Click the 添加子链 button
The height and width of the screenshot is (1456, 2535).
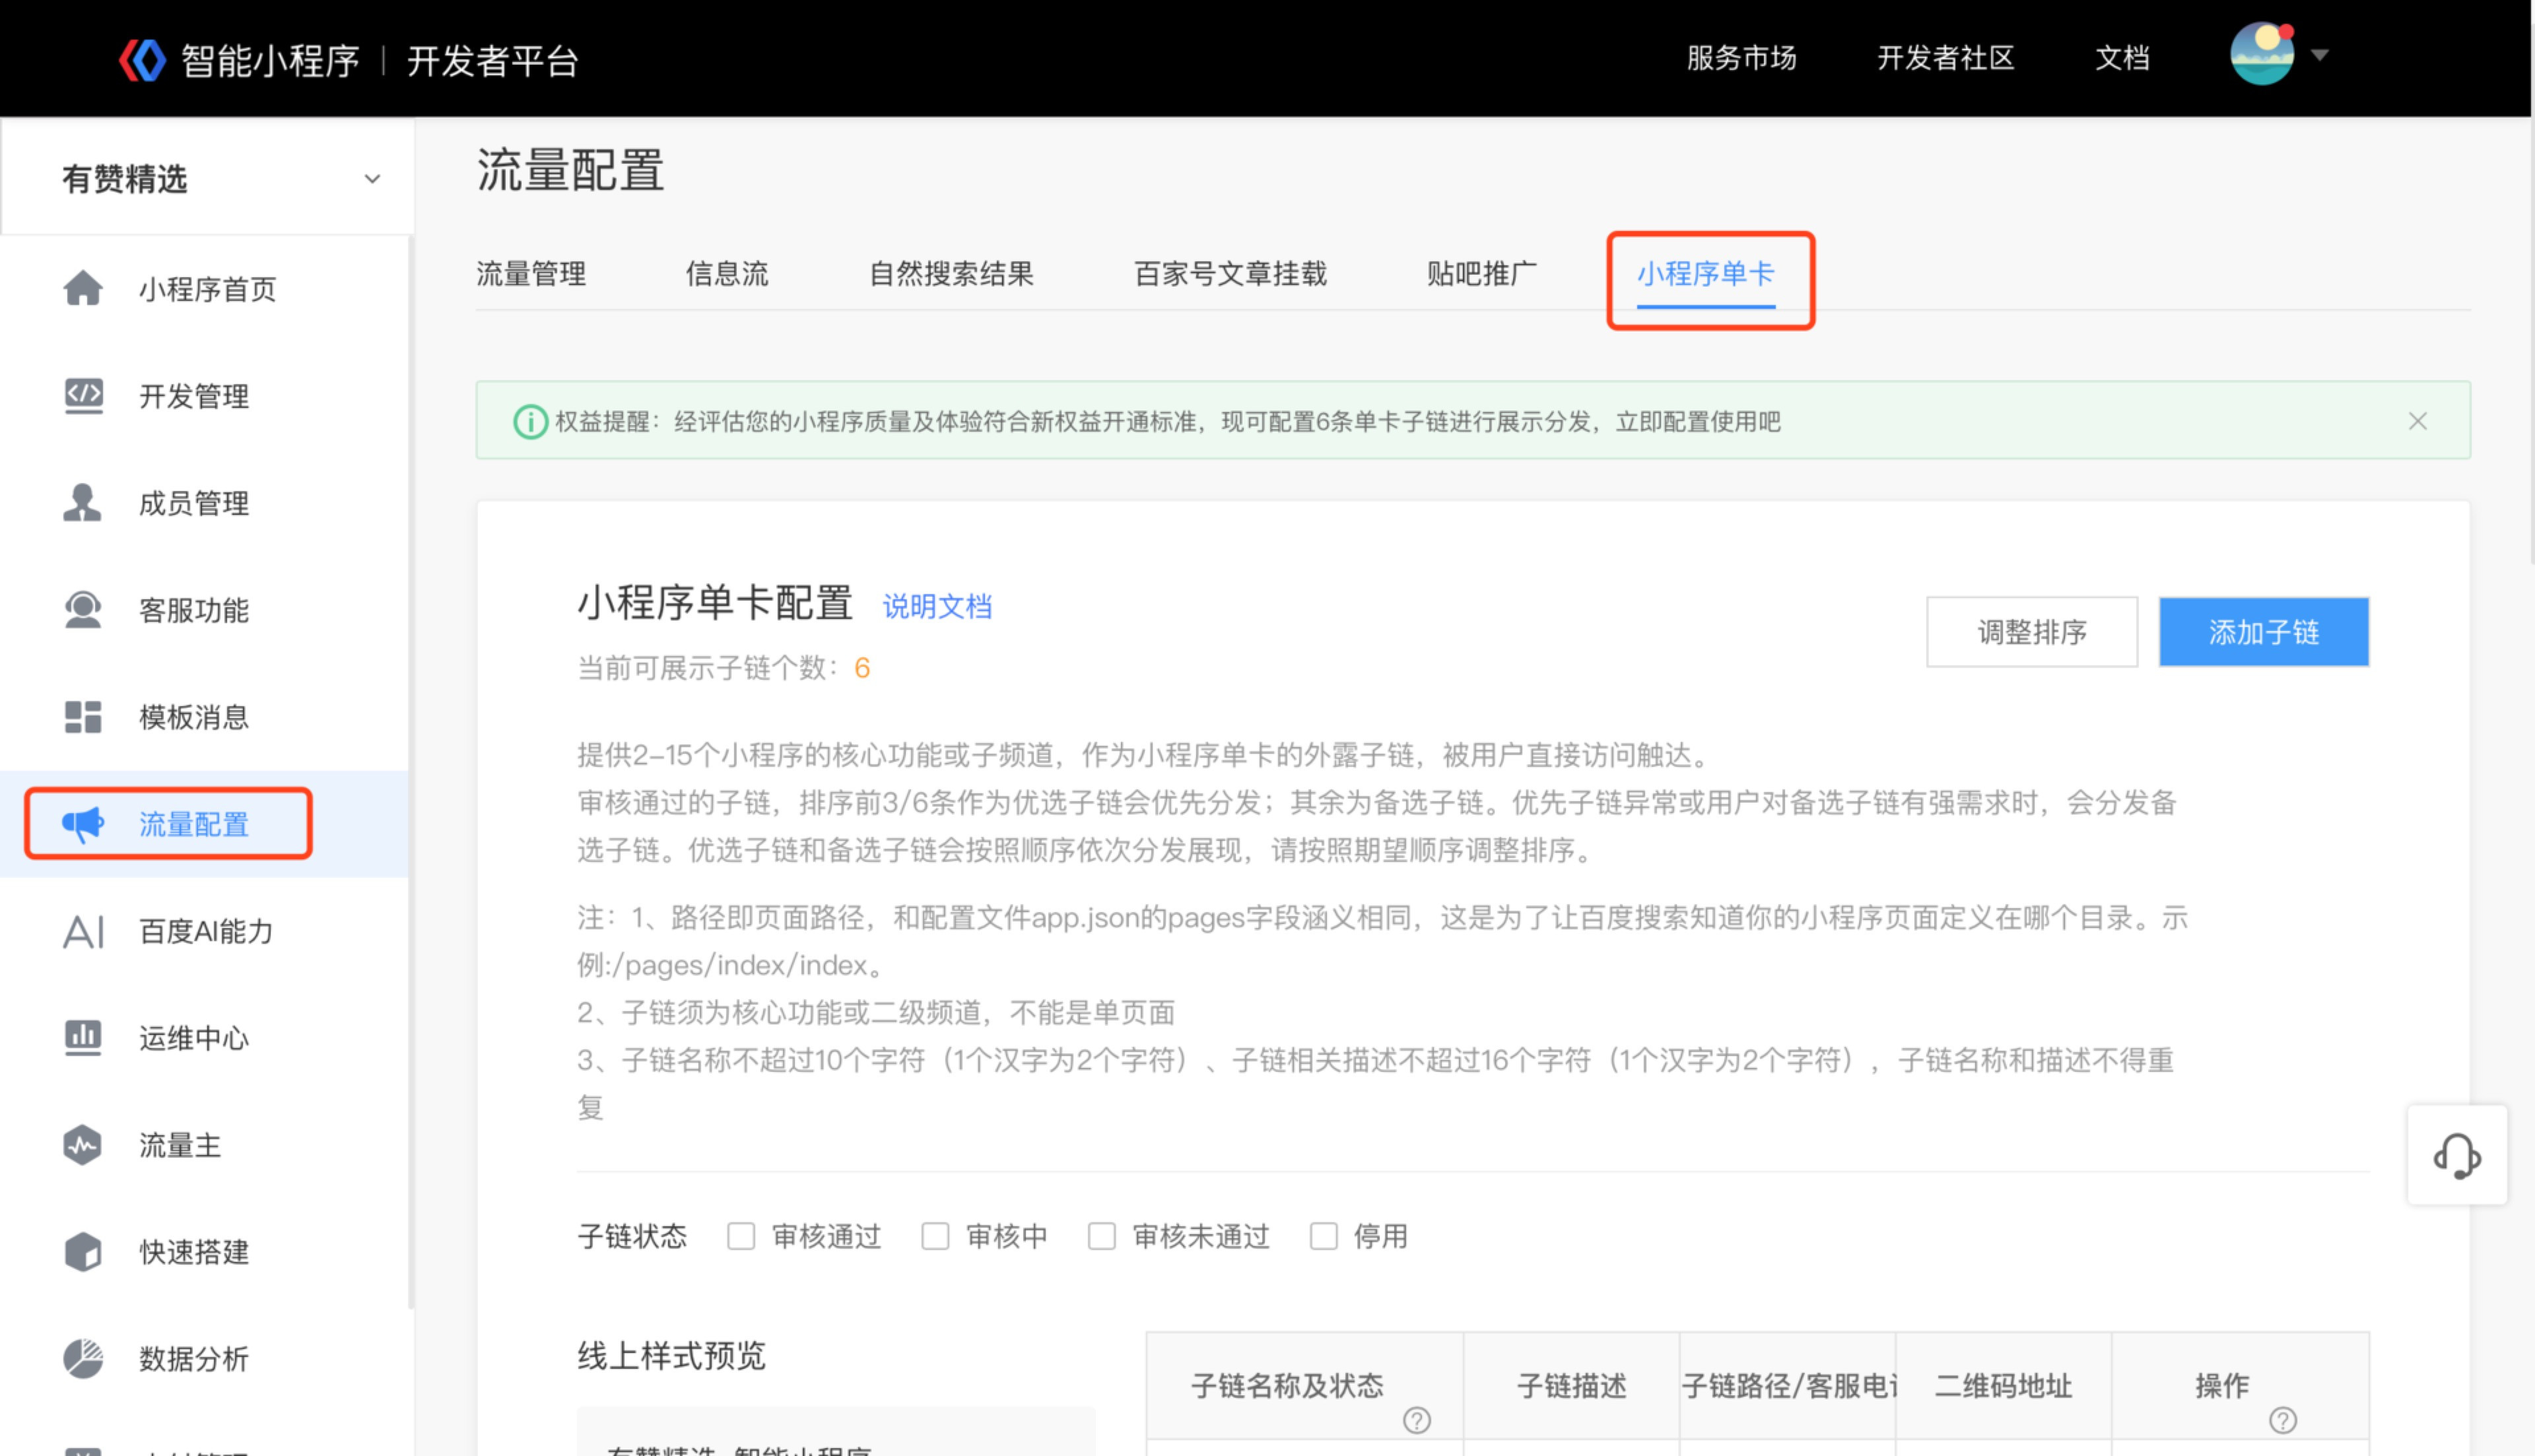point(2264,632)
